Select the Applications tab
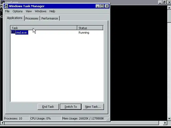 coord(15,18)
